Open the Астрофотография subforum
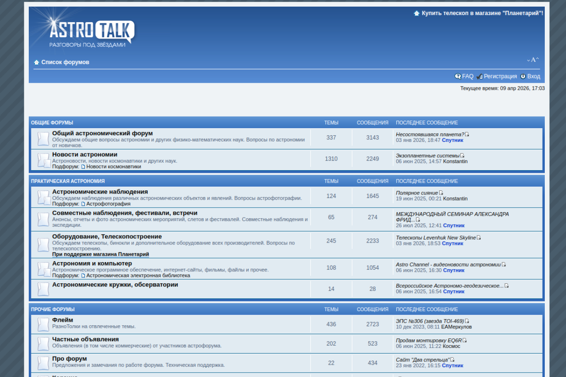Viewport: 566px width, 377px height. (x=108, y=204)
